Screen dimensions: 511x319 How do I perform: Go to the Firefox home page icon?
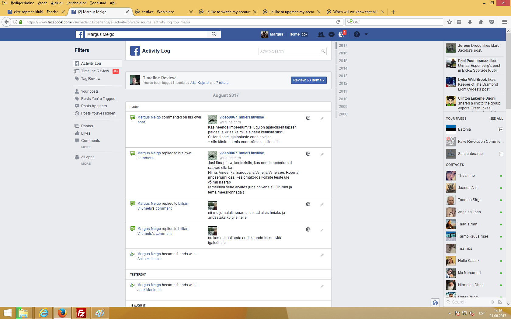481,22
